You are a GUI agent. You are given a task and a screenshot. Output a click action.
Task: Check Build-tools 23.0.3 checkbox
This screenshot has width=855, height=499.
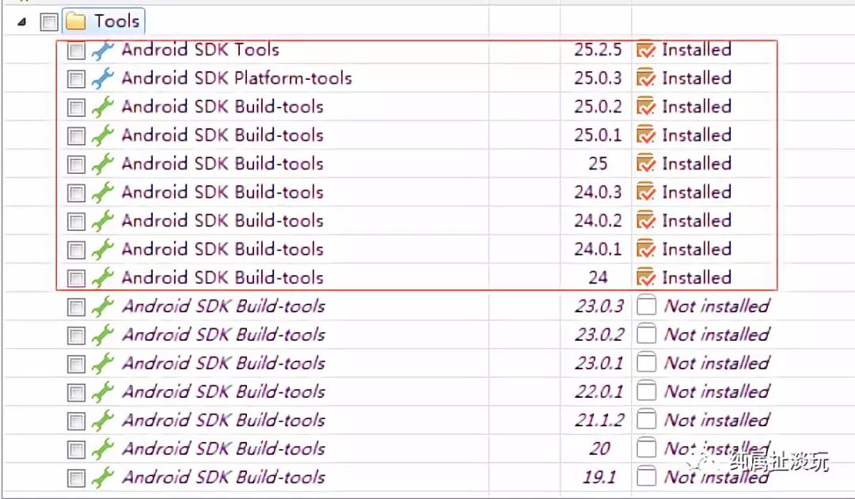(x=76, y=308)
